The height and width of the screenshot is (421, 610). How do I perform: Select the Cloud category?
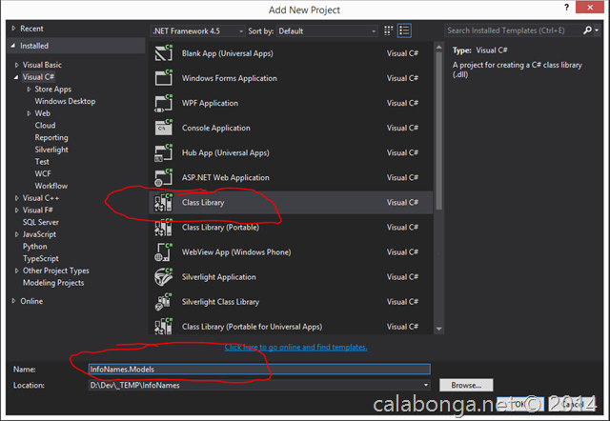[45, 125]
